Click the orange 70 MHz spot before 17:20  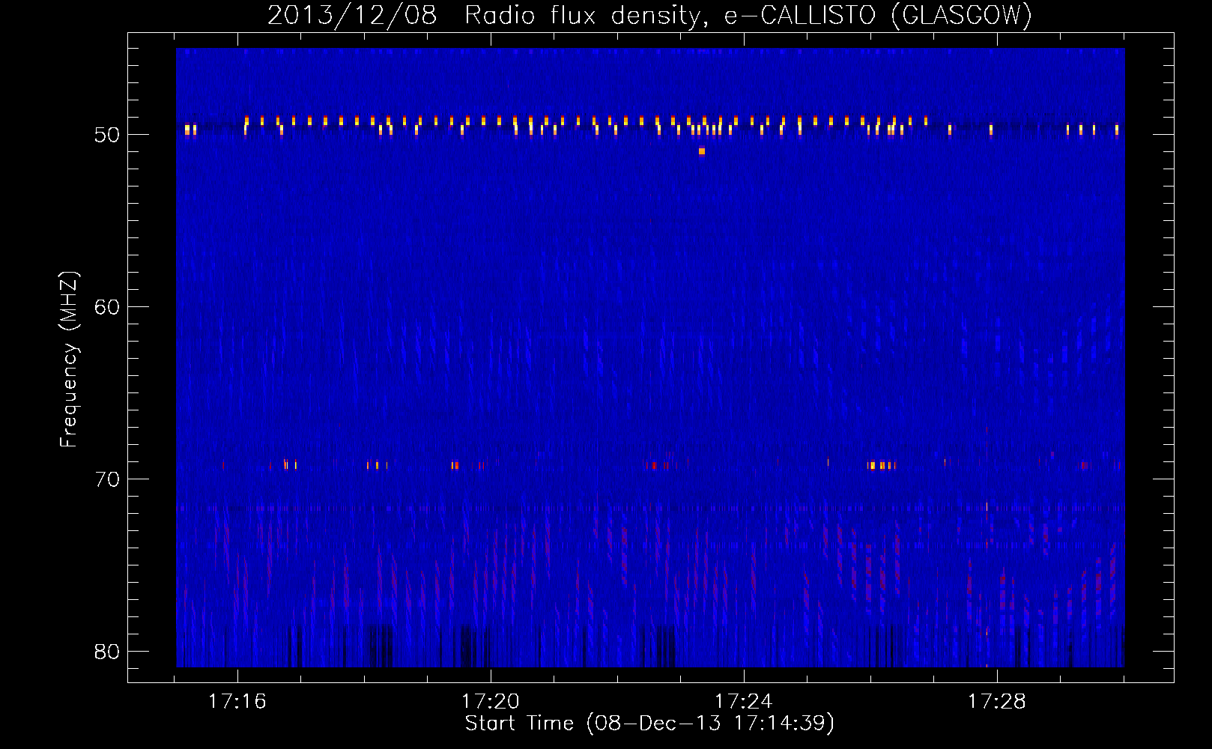coord(455,465)
